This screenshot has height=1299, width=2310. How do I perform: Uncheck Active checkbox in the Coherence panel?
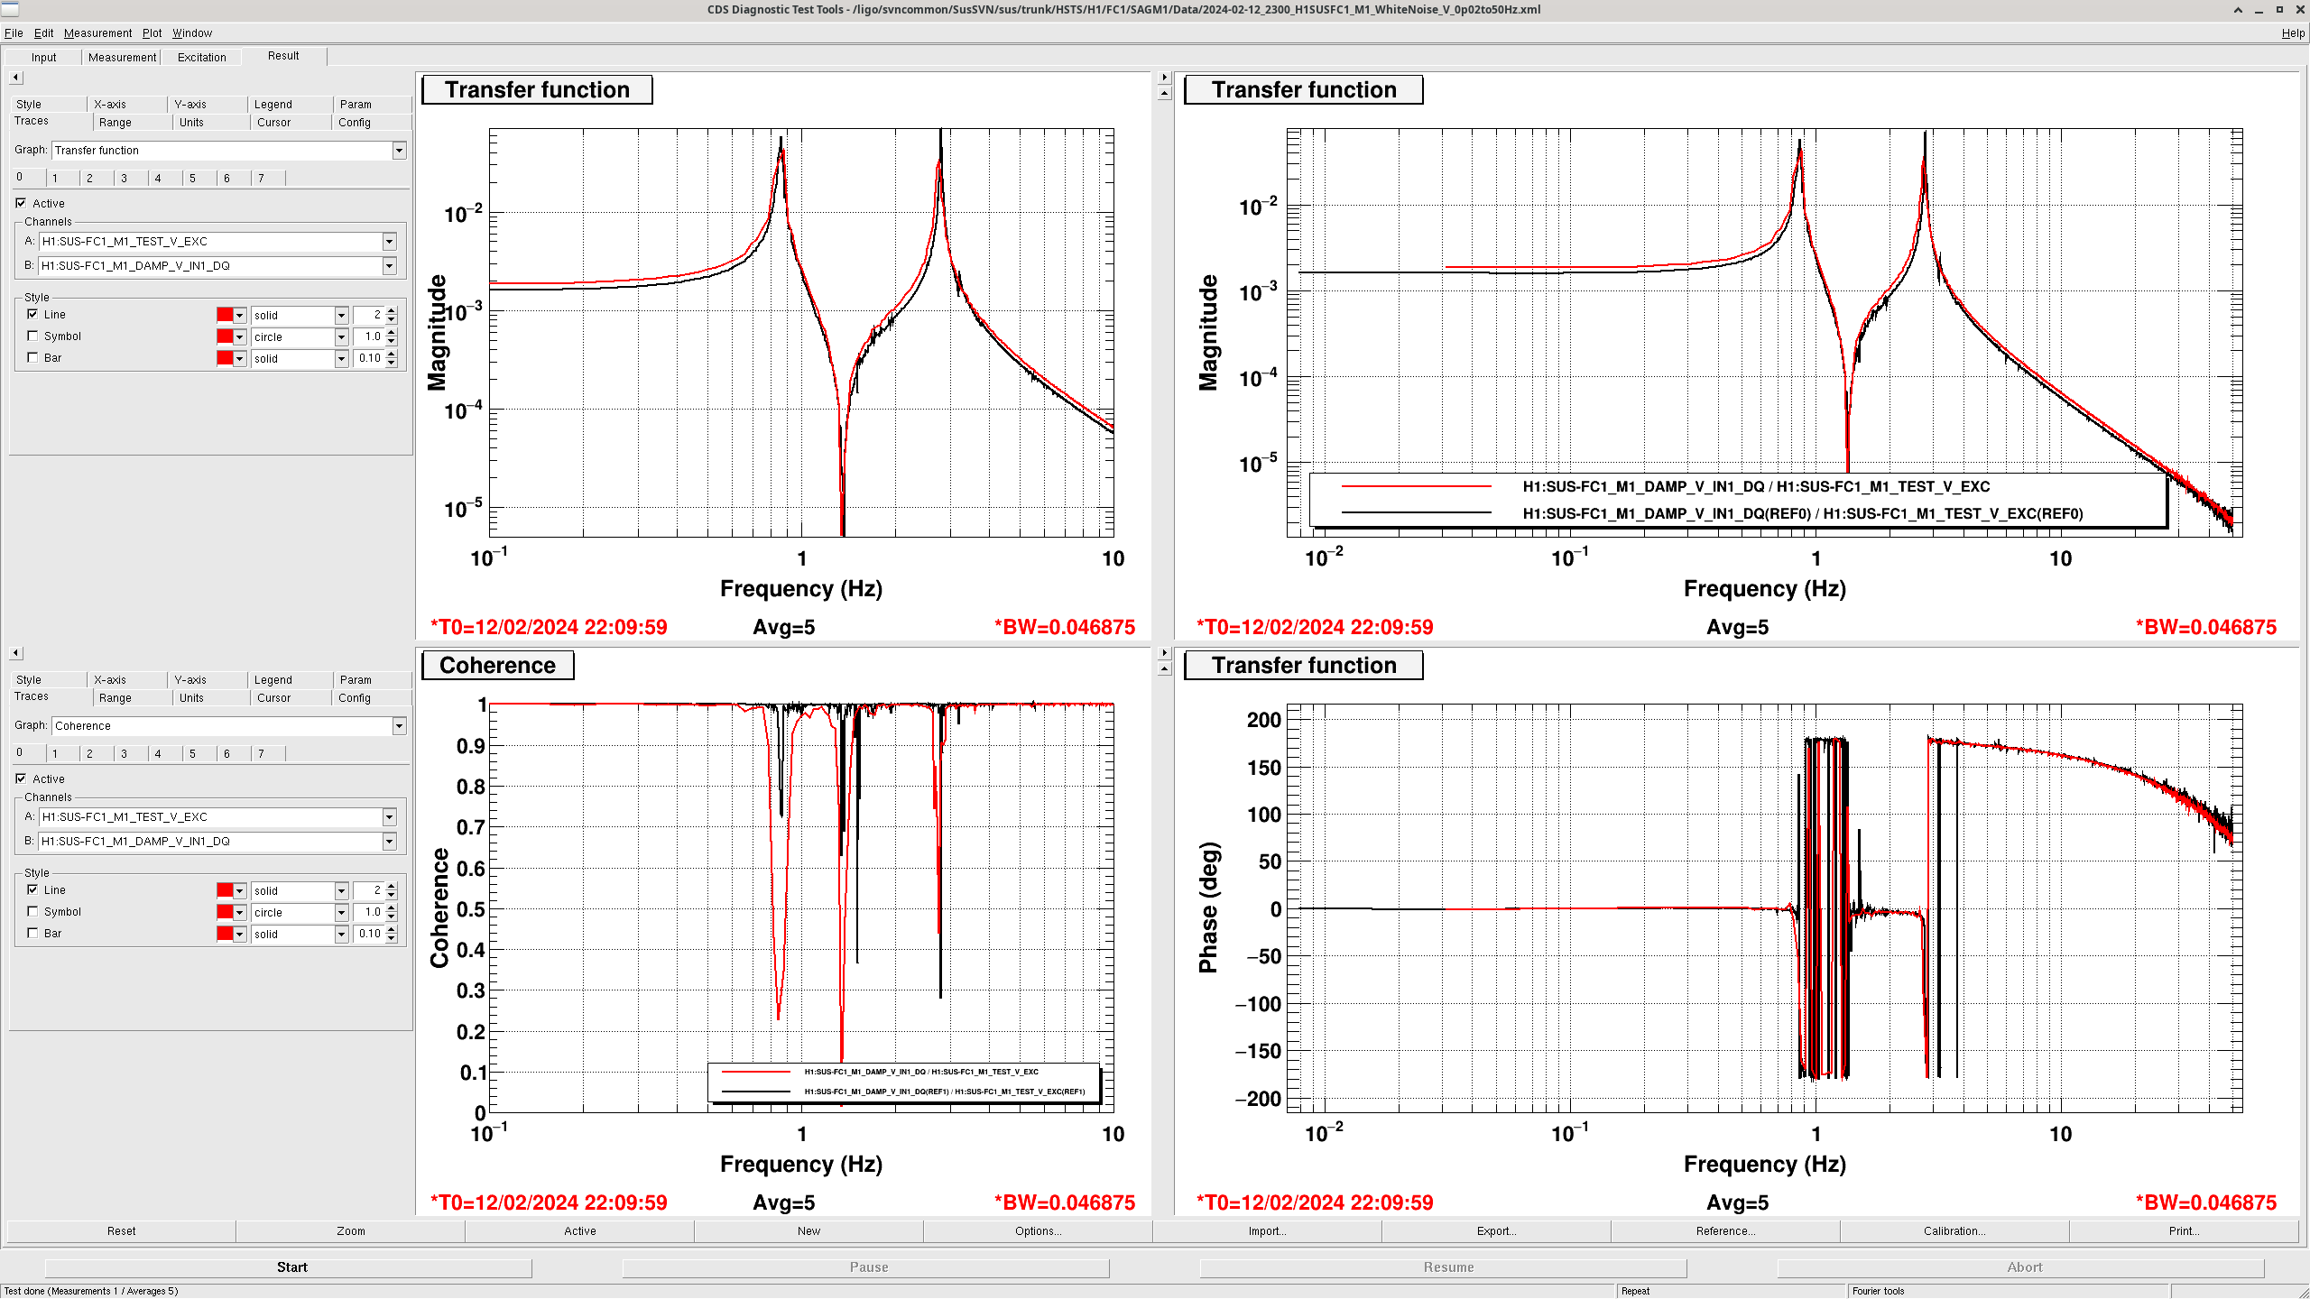[x=21, y=778]
